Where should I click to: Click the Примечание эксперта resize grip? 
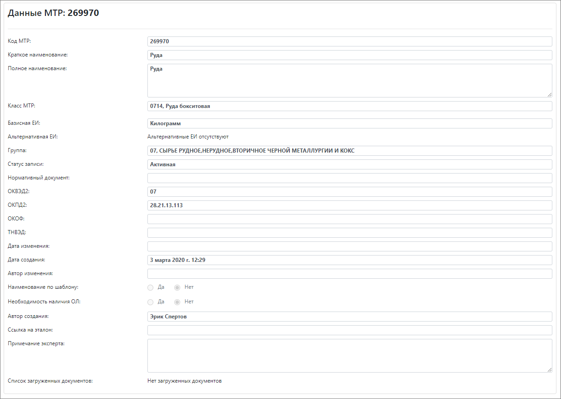click(550, 370)
